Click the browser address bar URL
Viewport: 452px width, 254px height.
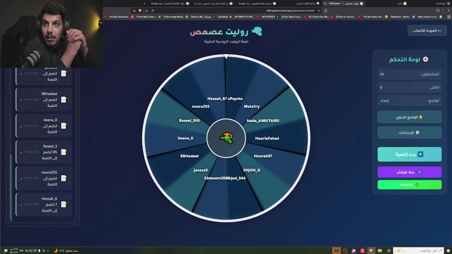290,11
